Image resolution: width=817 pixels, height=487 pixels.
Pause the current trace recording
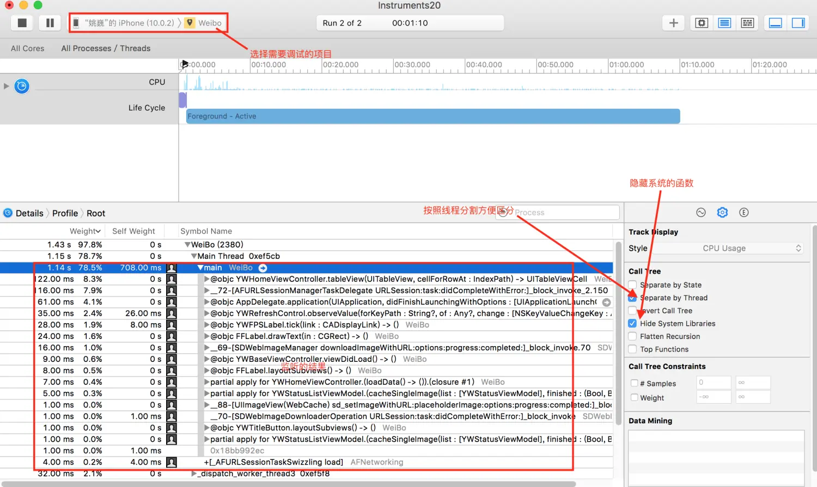50,23
